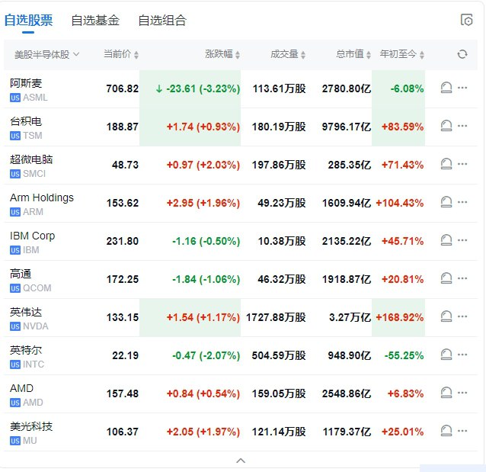Click NVDA volume 1727.88万股

[x=276, y=317]
